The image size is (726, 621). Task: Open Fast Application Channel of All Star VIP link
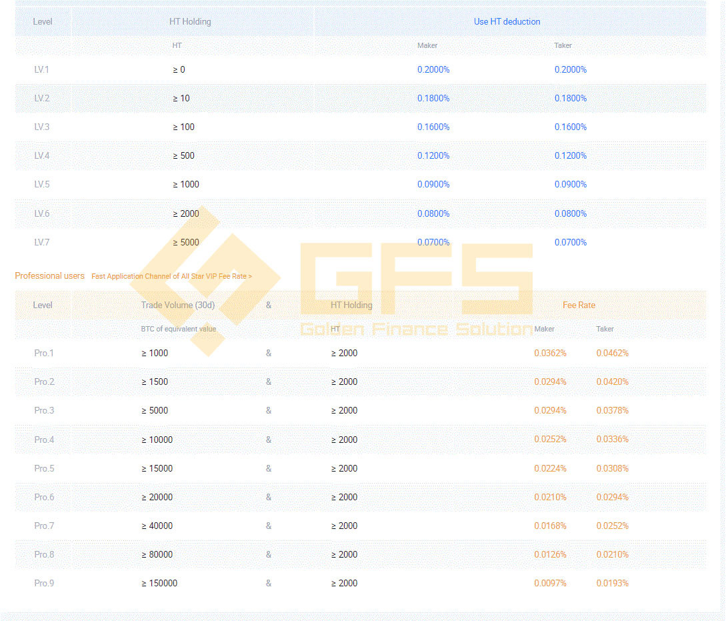coord(172,276)
